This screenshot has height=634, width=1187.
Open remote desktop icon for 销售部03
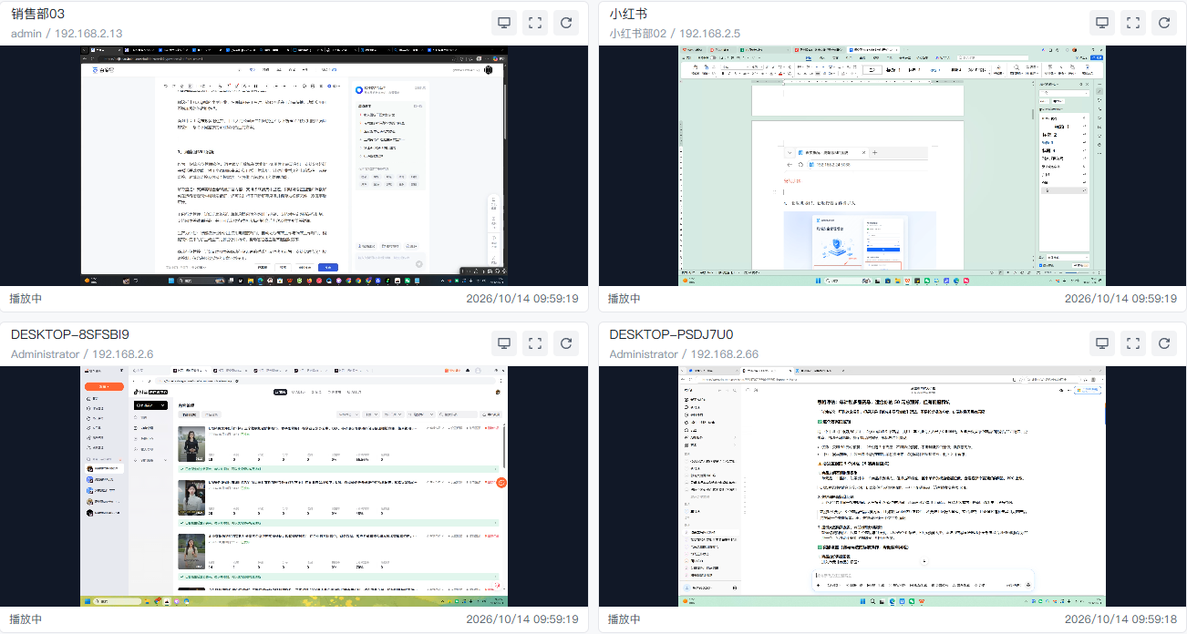(x=504, y=23)
